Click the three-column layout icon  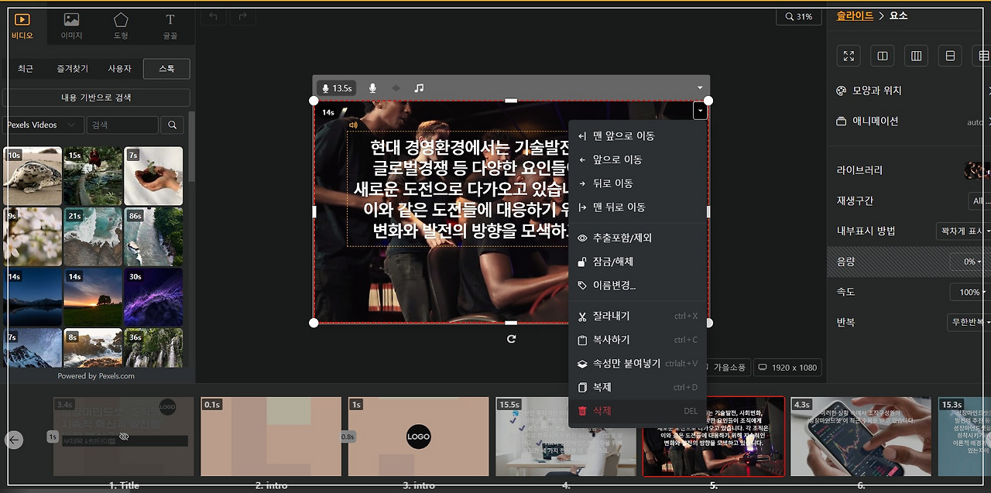pos(917,56)
